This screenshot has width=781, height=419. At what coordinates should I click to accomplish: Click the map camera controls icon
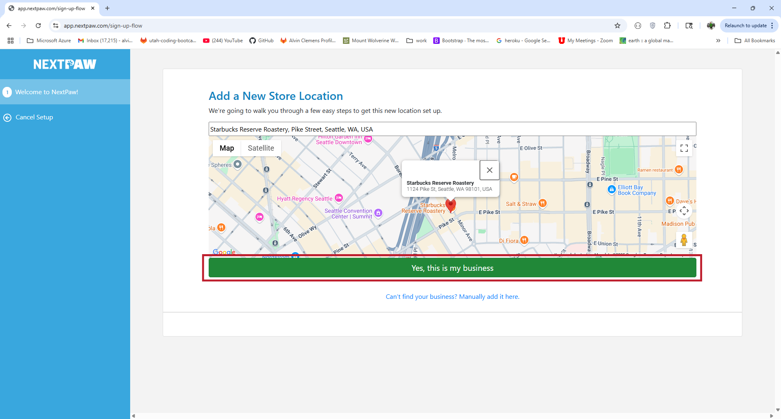coord(684,211)
